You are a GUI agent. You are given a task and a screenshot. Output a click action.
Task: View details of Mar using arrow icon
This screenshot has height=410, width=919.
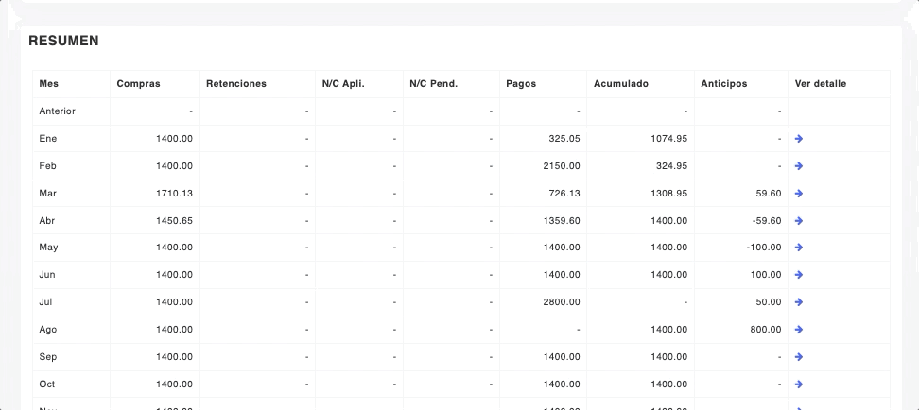point(799,193)
